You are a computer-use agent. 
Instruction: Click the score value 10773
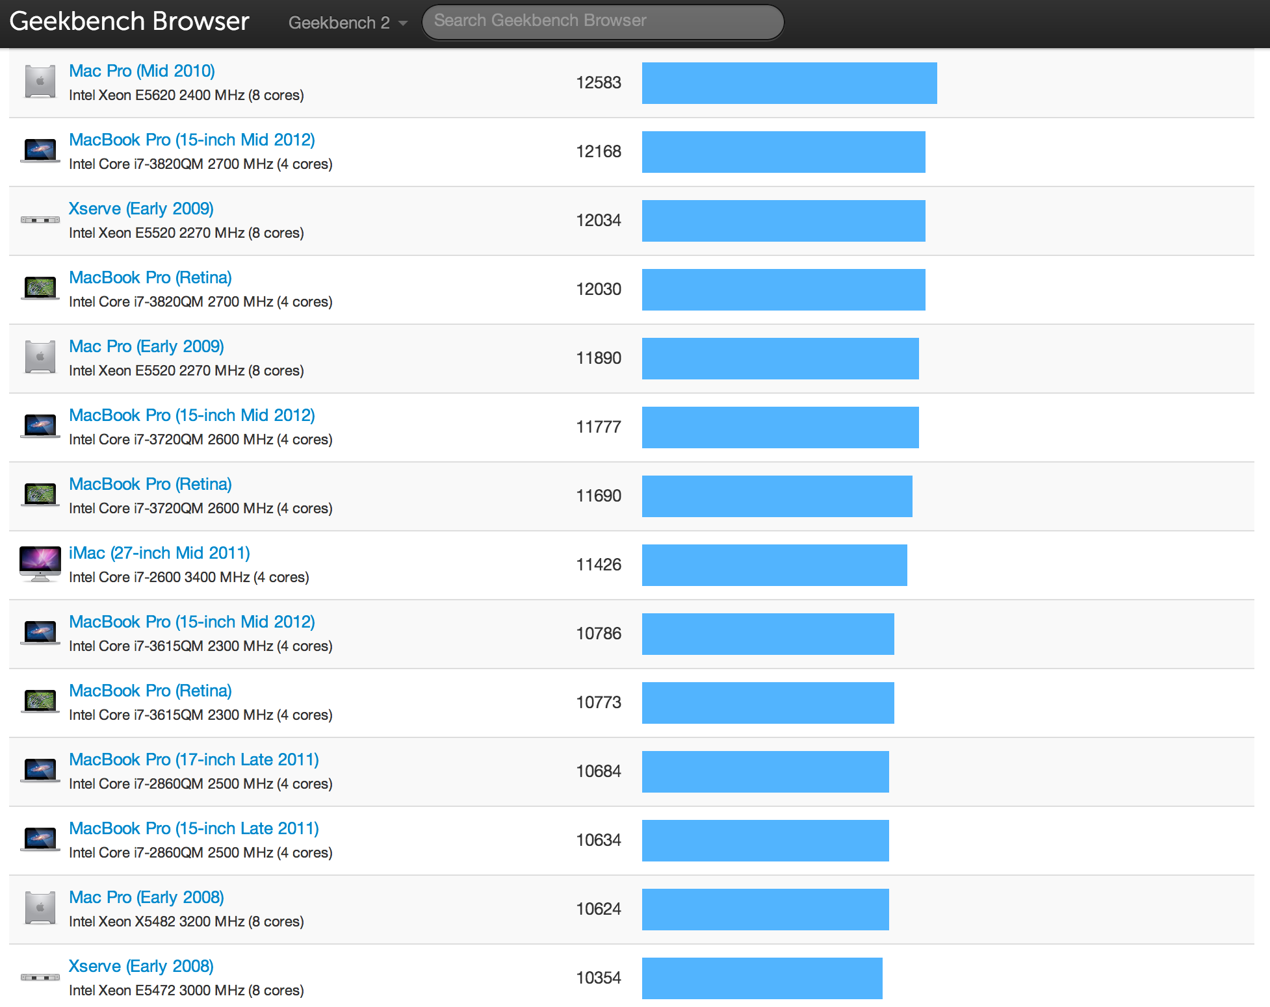(599, 702)
